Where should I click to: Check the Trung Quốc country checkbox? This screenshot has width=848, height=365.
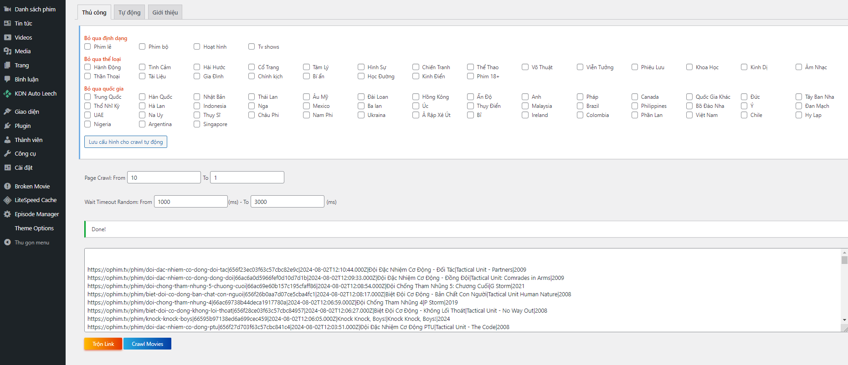pos(87,96)
